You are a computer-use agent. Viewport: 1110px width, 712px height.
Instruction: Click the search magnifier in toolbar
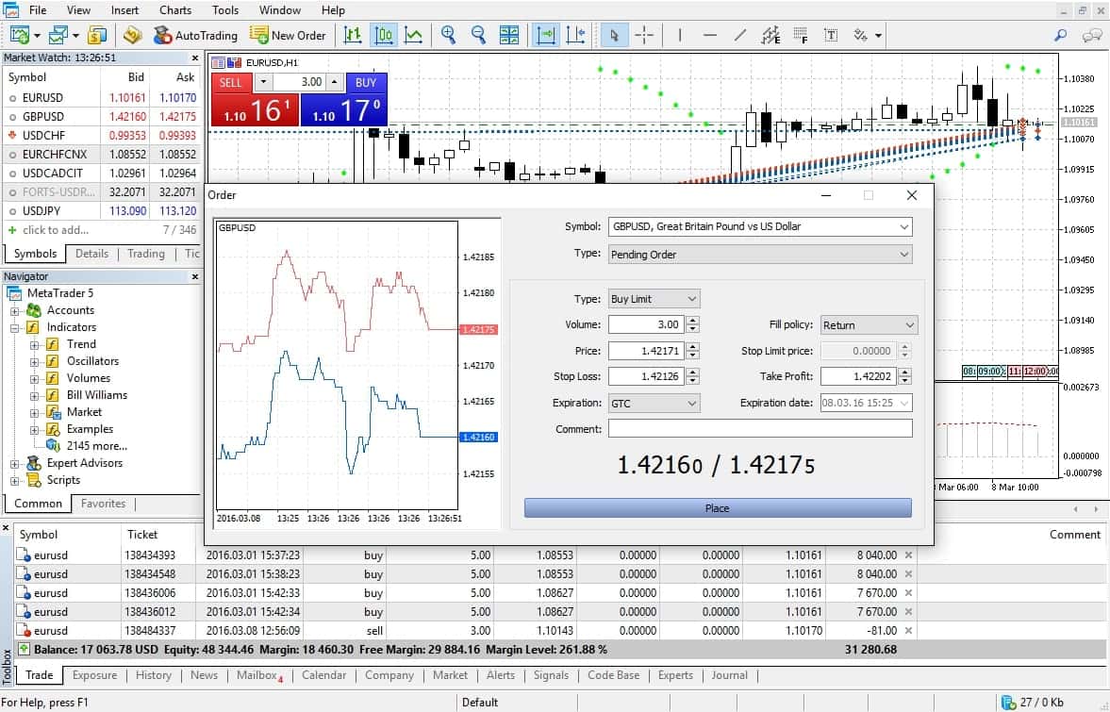click(1060, 35)
